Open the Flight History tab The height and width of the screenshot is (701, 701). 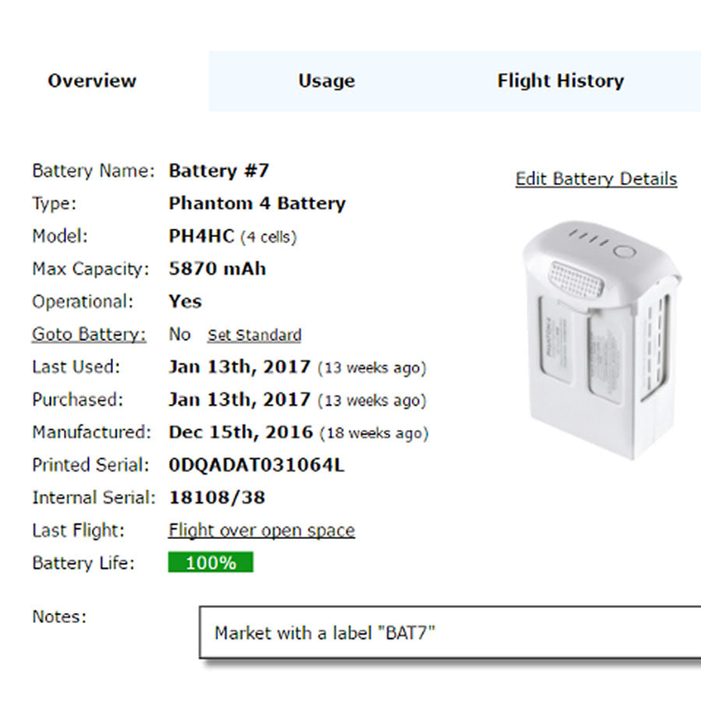(x=560, y=81)
